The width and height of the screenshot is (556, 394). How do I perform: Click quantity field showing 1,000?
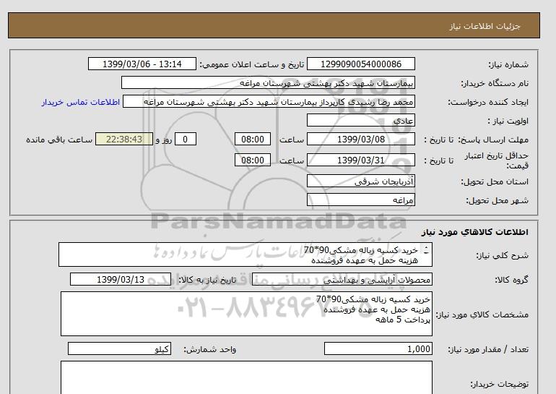point(378,349)
